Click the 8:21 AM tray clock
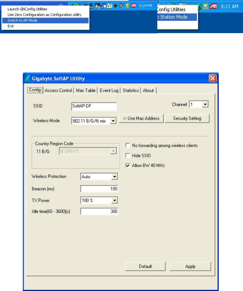This screenshot has height=291, width=243. [229, 7]
